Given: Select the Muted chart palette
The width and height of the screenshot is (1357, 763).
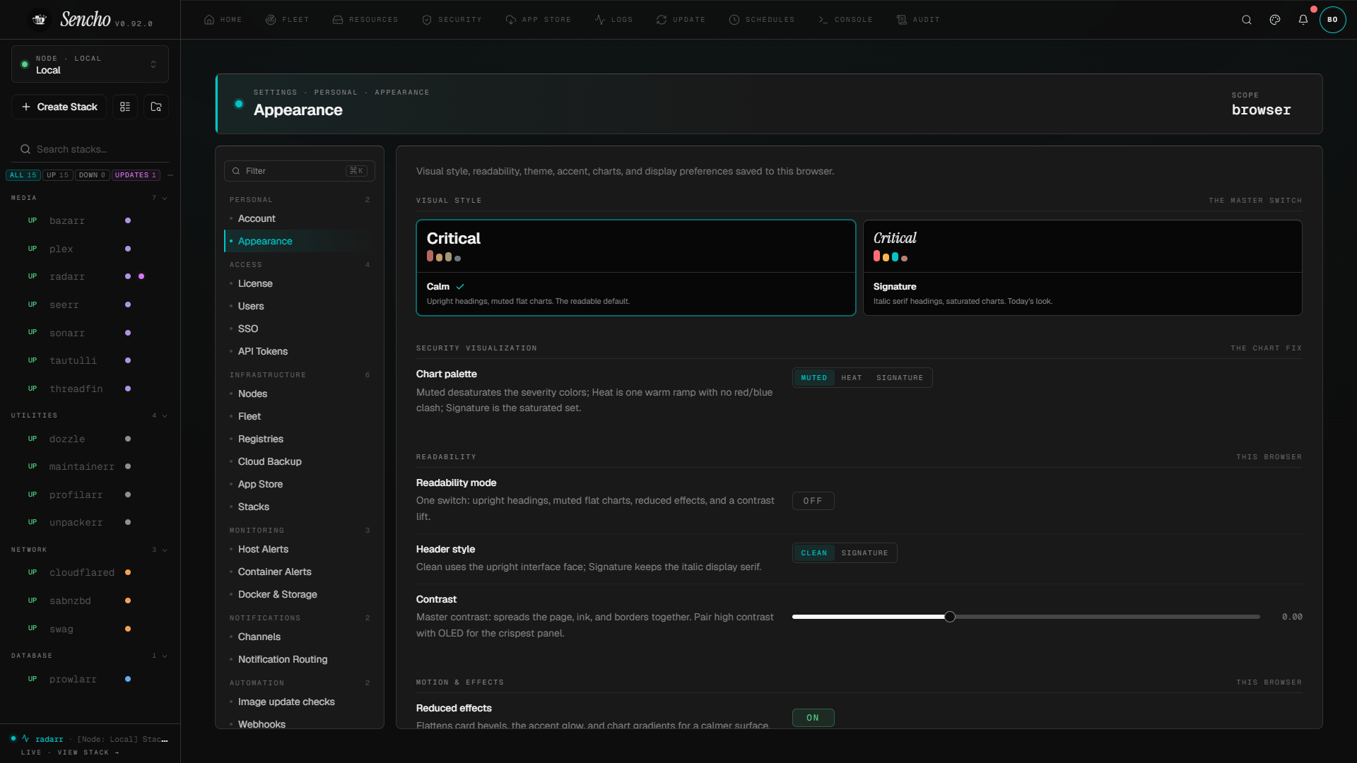Looking at the screenshot, I should pos(813,378).
